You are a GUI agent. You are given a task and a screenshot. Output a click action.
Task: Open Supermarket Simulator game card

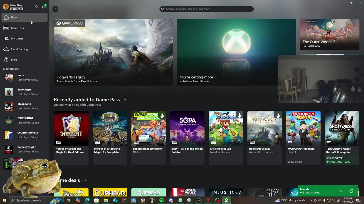pyautogui.click(x=149, y=138)
